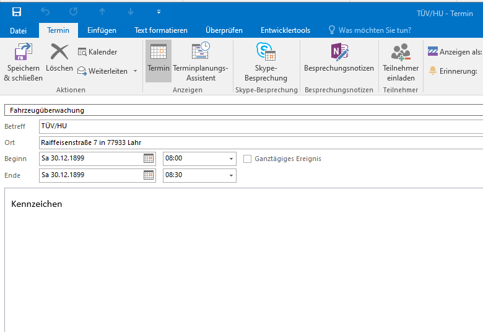Screen dimensions: 483x332
Task: Switch to the Einfügen tab
Action: [x=102, y=30]
